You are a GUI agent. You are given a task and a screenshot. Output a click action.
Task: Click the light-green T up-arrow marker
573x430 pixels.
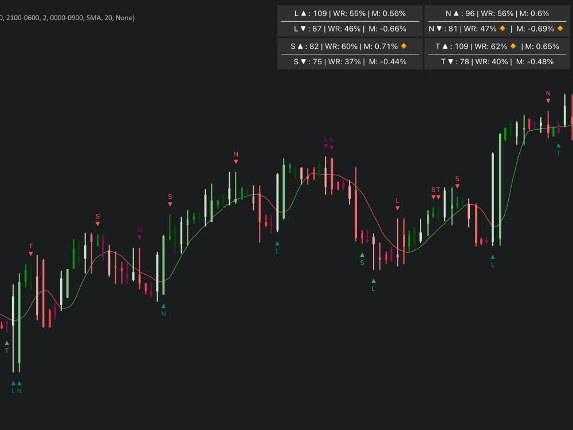[6, 347]
